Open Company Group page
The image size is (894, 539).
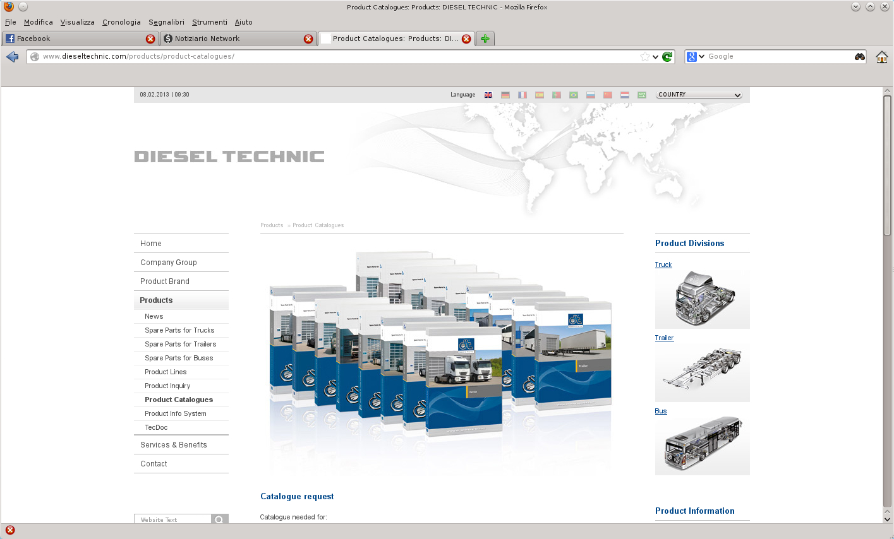point(169,263)
